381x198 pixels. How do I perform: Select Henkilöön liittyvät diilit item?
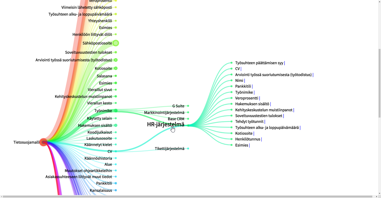pyautogui.click(x=92, y=34)
